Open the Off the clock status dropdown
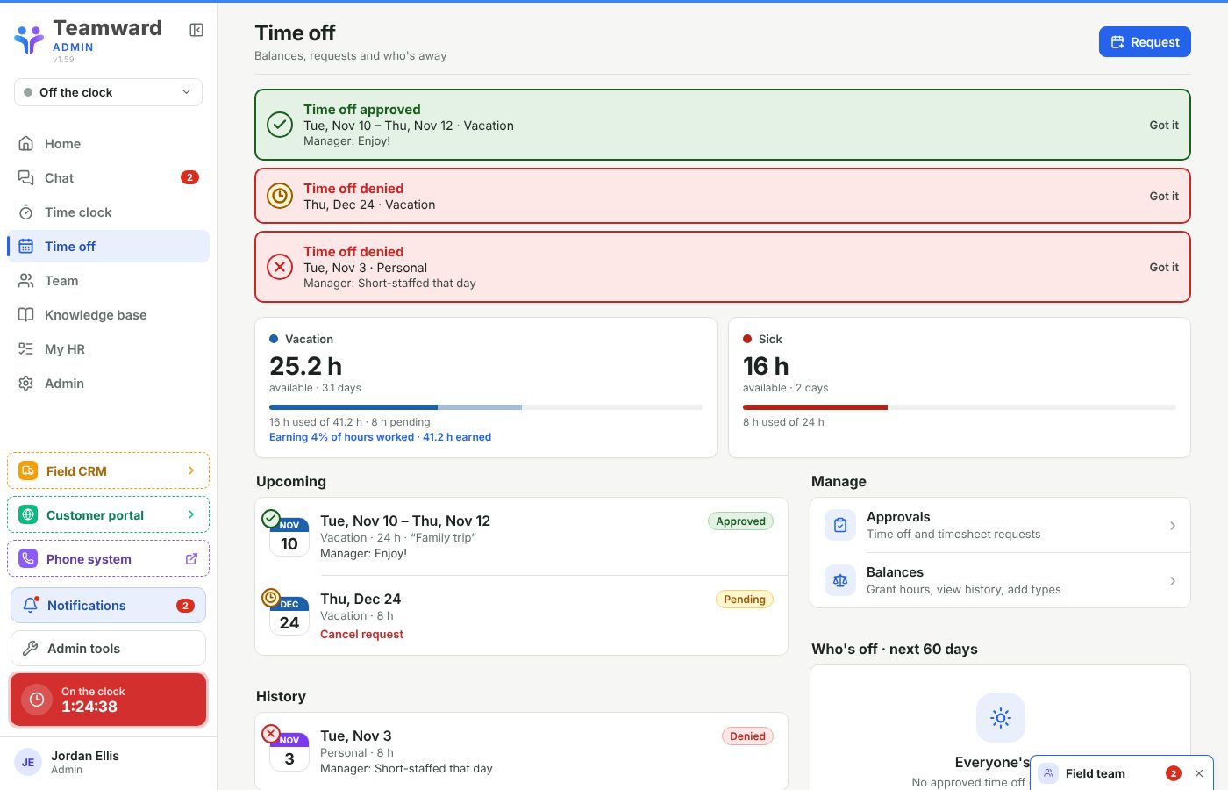The height and width of the screenshot is (790, 1228). click(x=108, y=92)
